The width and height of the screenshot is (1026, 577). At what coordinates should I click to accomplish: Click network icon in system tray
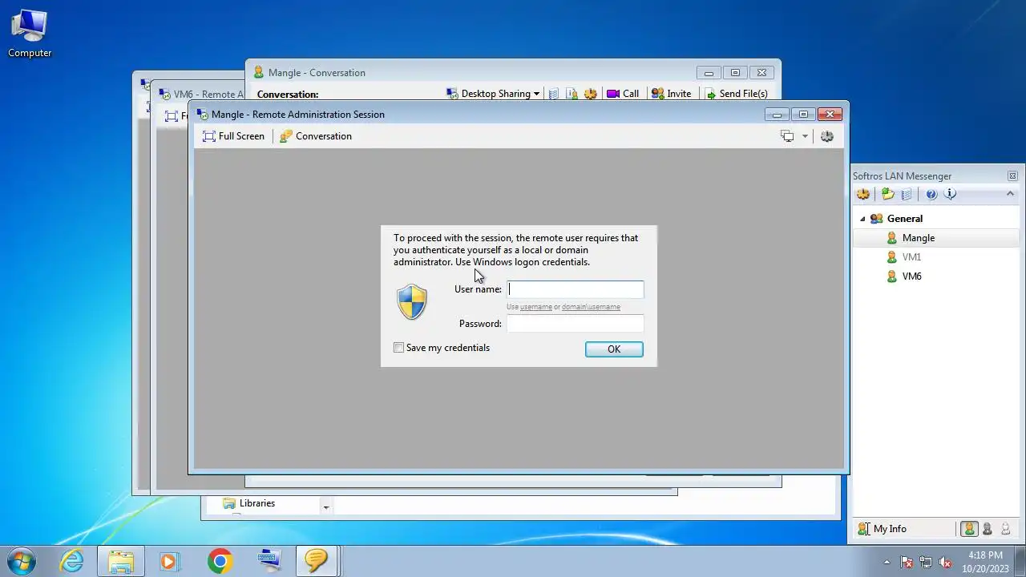pos(926,562)
